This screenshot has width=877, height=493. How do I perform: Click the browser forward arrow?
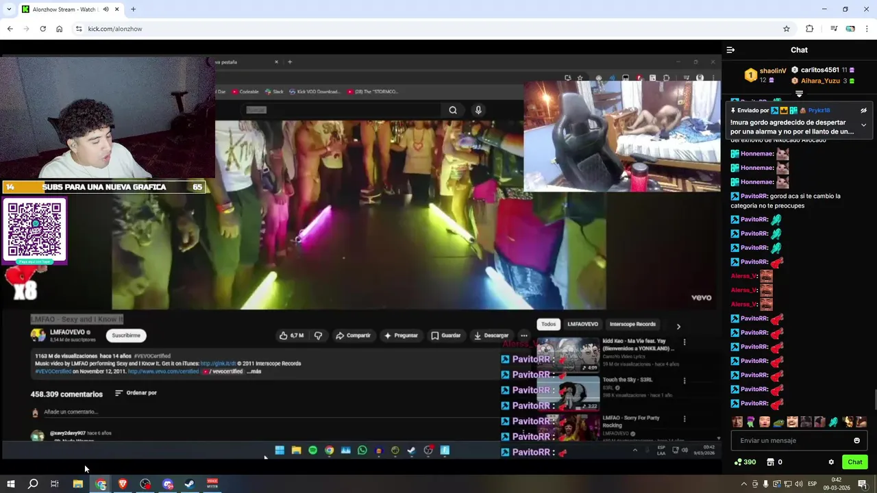pos(26,29)
